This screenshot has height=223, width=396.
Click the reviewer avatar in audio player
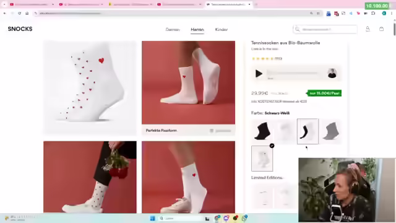click(332, 73)
